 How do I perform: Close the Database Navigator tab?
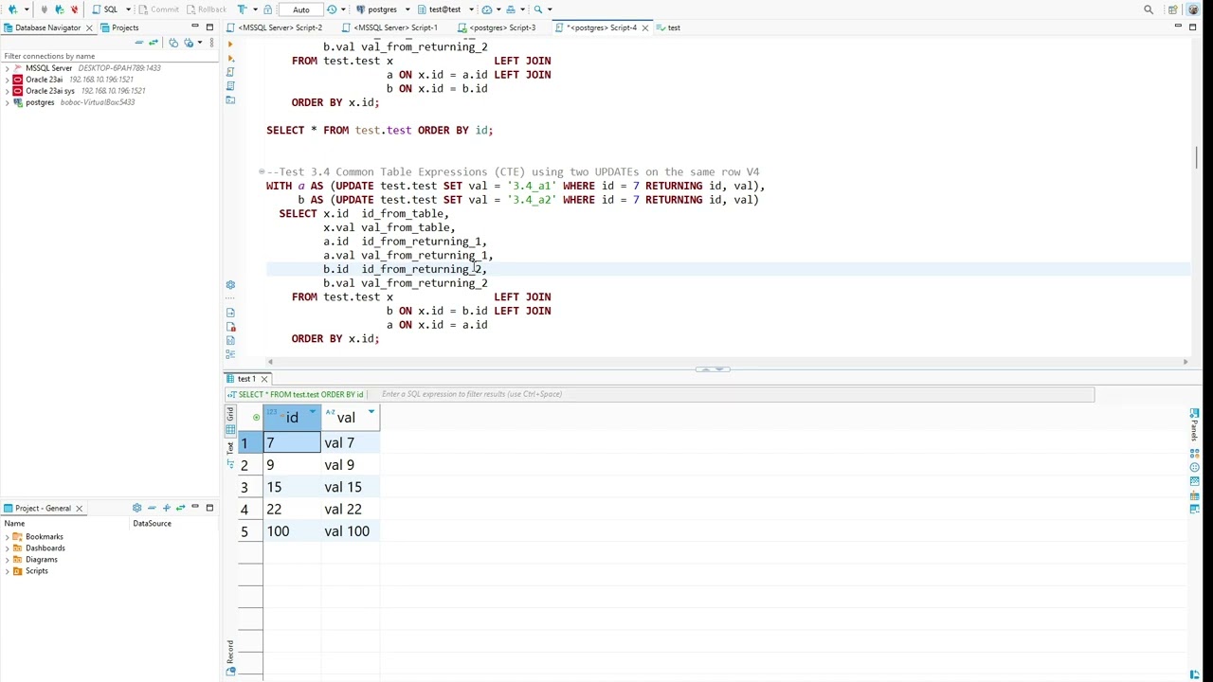[89, 27]
